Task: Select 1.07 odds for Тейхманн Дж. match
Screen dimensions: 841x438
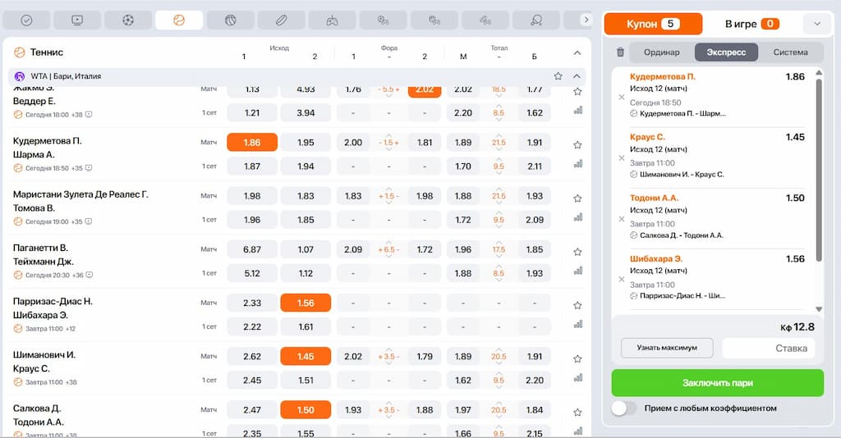Action: [x=306, y=249]
